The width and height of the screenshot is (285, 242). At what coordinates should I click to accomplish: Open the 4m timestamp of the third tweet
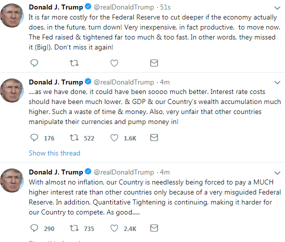click(x=165, y=172)
